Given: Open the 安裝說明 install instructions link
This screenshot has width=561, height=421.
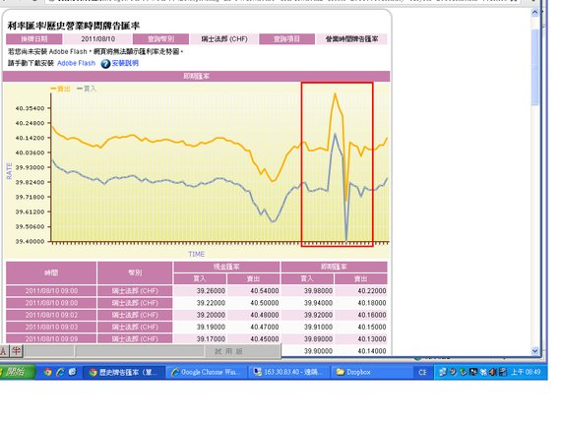Looking at the screenshot, I should pos(125,63).
